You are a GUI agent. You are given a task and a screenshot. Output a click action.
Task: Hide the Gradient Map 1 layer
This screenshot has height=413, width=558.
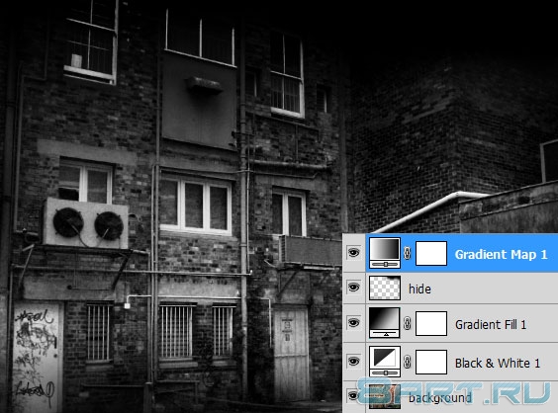pos(354,253)
